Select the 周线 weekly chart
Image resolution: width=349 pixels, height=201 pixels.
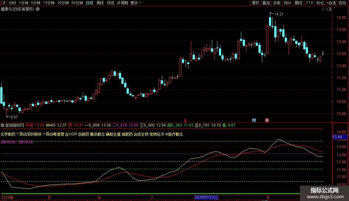pyautogui.click(x=100, y=3)
